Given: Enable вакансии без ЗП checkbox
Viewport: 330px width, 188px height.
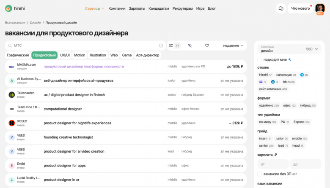Looking at the screenshot, I should click(260, 174).
